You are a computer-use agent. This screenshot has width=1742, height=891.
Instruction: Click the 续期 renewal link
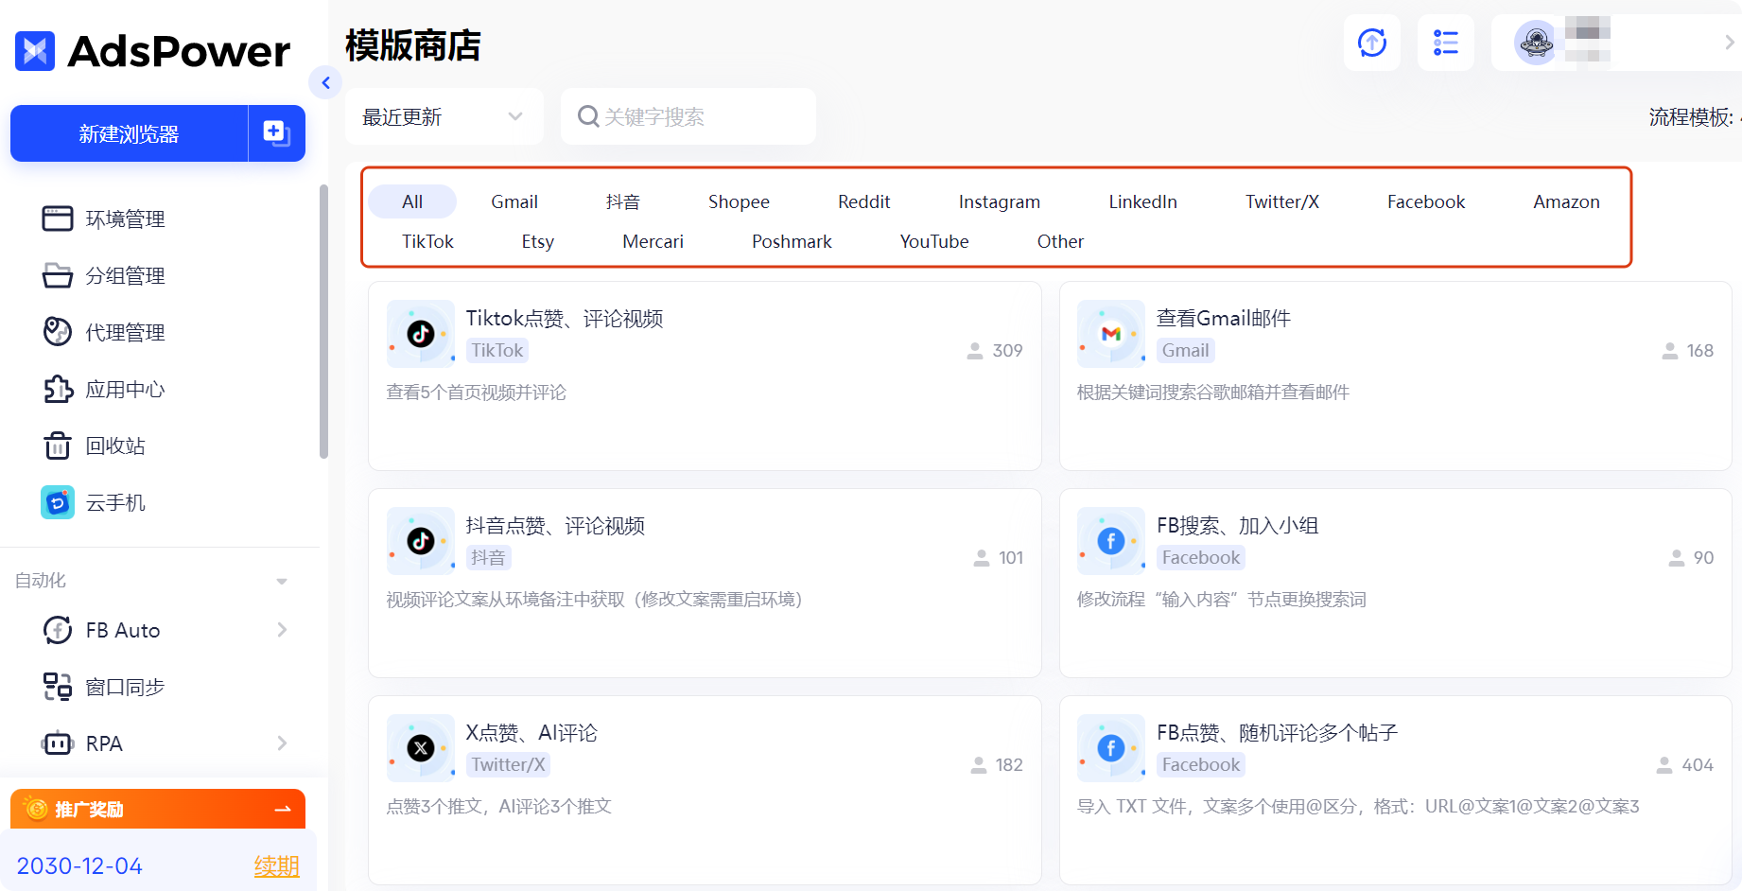click(276, 865)
